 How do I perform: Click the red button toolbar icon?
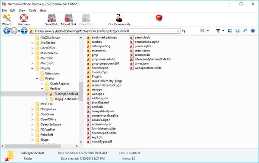(159, 18)
